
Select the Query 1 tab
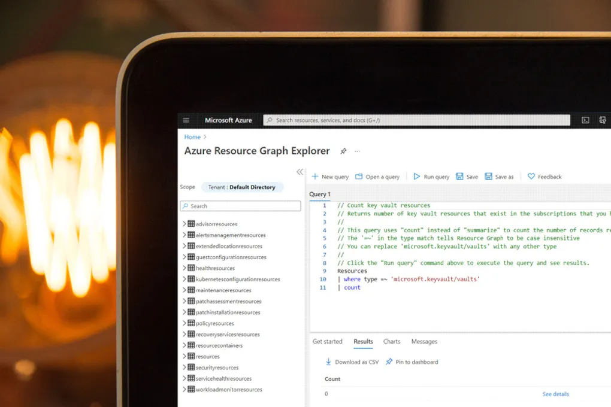point(319,195)
